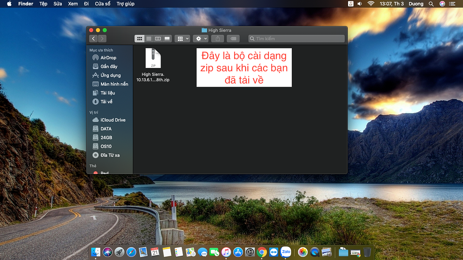Viewport: 463px width, 260px height.
Task: Open Ứng dụng in the sidebar
Action: [x=106, y=75]
